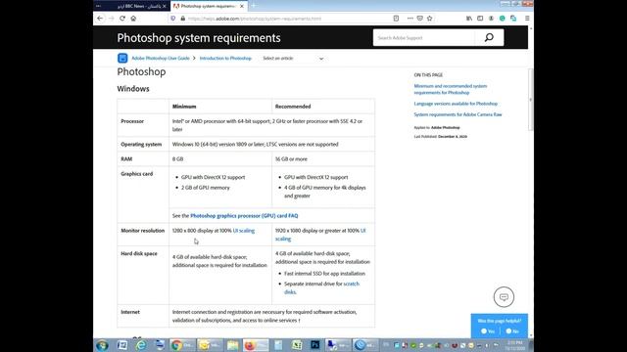
Task: Launch Internet Explorer from the taskbar
Action: [x=141, y=345]
